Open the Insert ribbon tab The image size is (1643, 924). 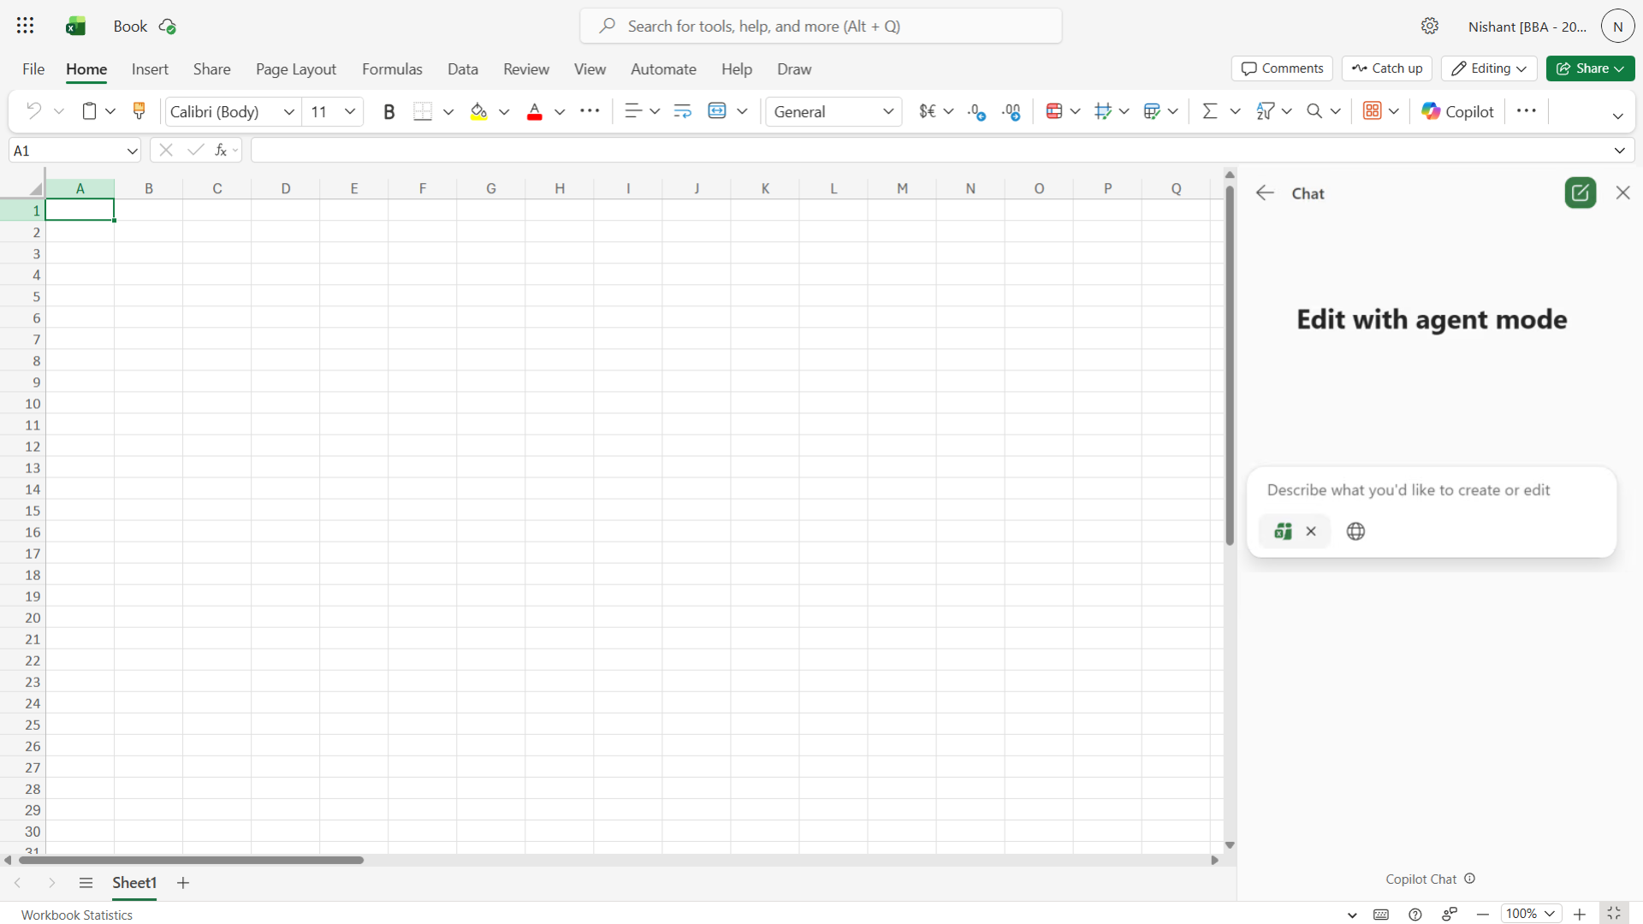(150, 68)
